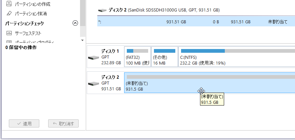This screenshot has height=140, width=295.
Task: Click the ディスク 2 drive icon in disk map
Action: point(94,83)
